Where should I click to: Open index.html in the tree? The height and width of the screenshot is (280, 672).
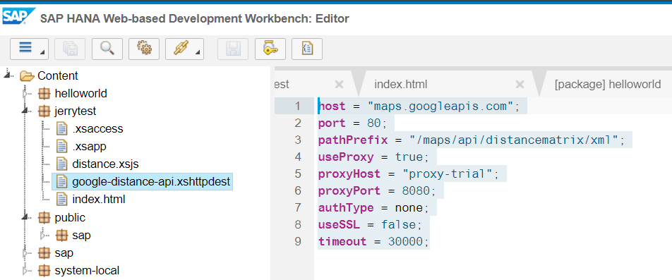(x=99, y=200)
